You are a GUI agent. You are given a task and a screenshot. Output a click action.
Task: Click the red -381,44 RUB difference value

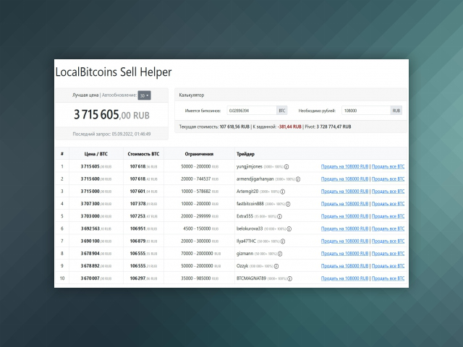(x=289, y=127)
